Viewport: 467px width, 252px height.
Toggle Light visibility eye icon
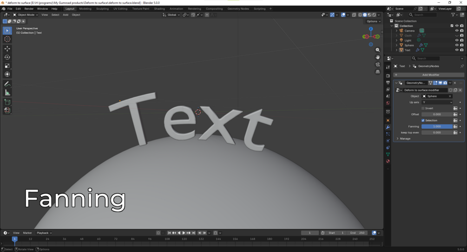(x=457, y=40)
